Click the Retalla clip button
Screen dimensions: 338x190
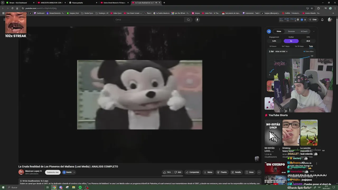click(236, 172)
